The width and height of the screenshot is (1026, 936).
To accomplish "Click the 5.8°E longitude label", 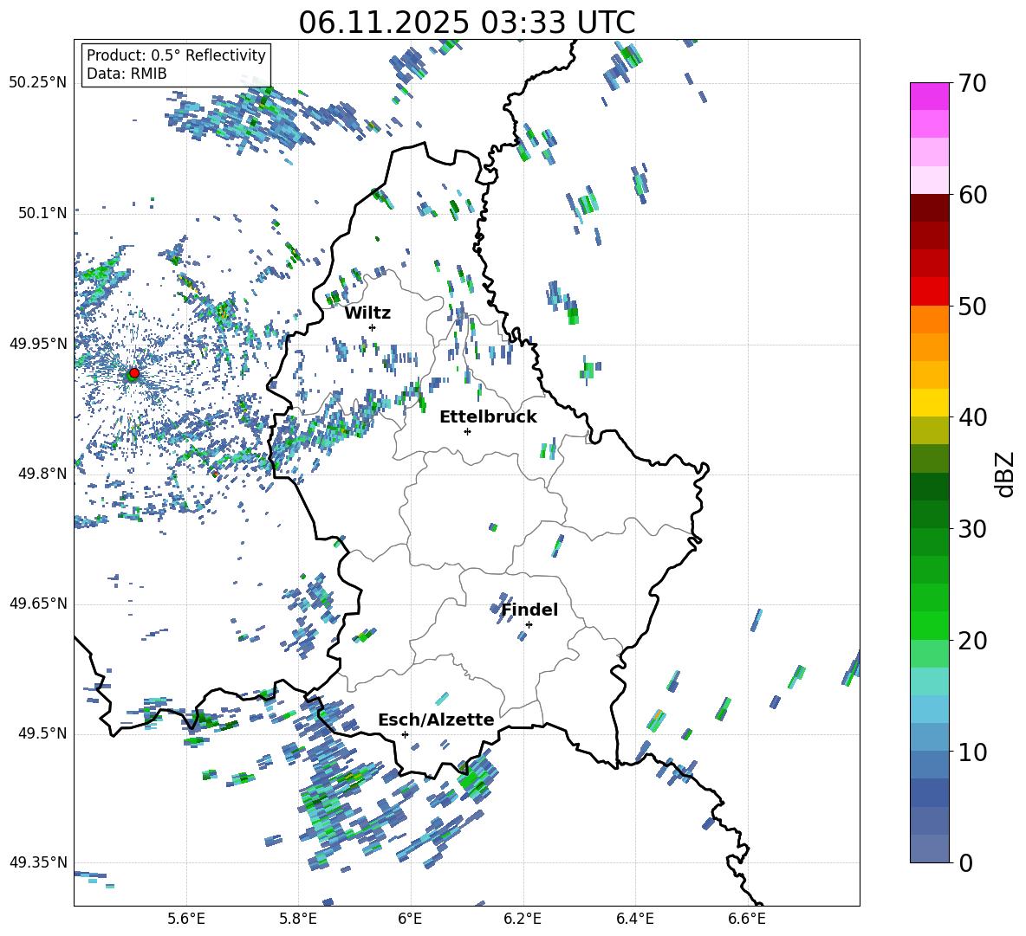I will point(298,919).
